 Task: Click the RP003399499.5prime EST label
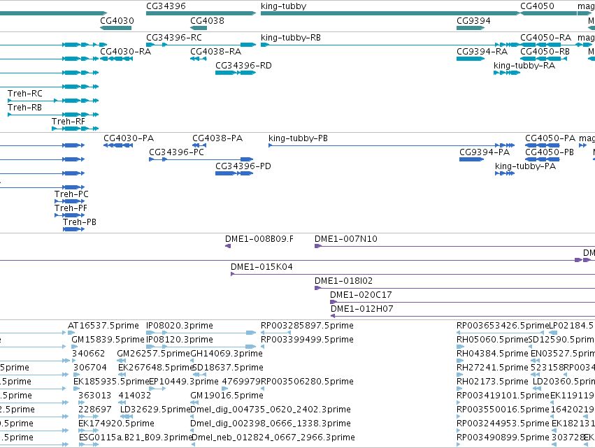(307, 340)
